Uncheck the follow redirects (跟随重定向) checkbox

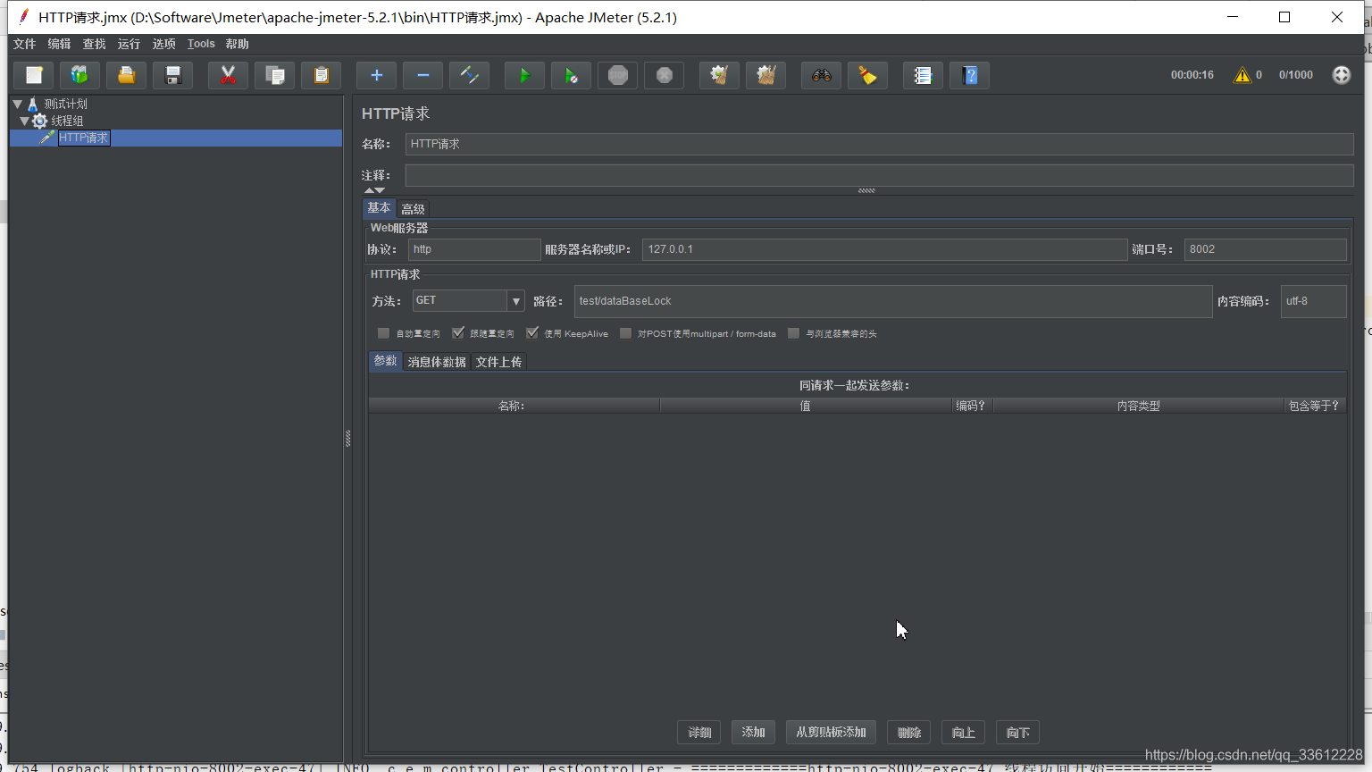[x=458, y=333]
